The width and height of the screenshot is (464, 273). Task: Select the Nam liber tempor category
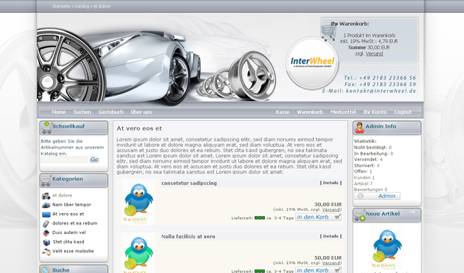pyautogui.click(x=72, y=205)
